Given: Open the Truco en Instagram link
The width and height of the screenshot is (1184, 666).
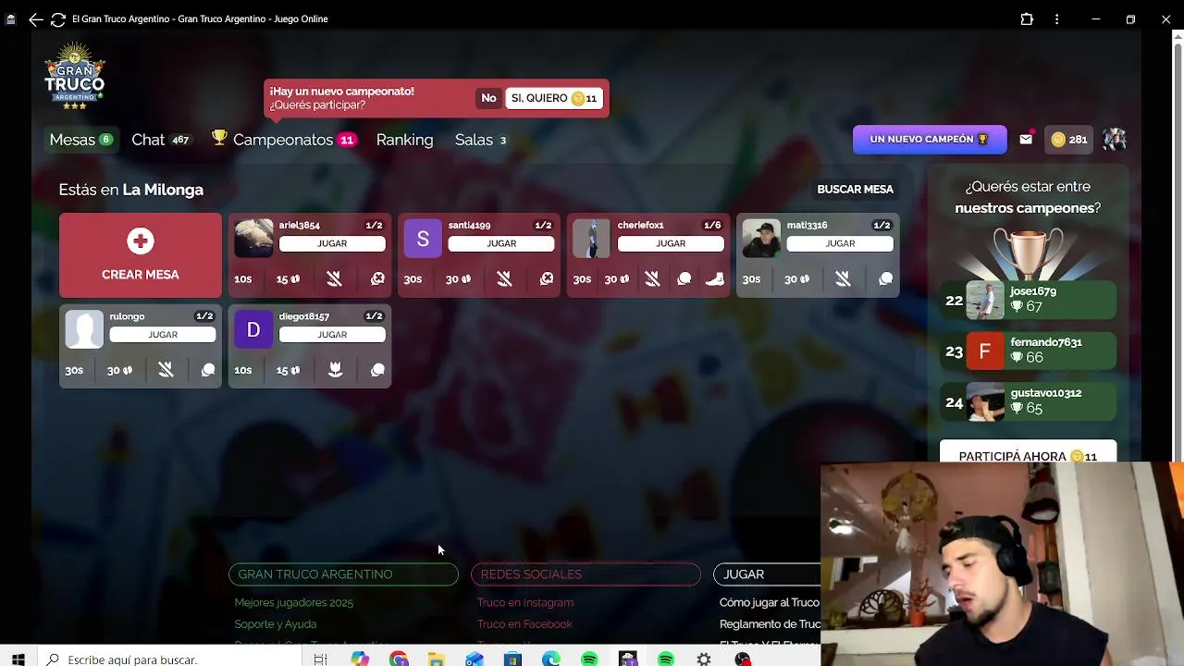Looking at the screenshot, I should pyautogui.click(x=525, y=602).
